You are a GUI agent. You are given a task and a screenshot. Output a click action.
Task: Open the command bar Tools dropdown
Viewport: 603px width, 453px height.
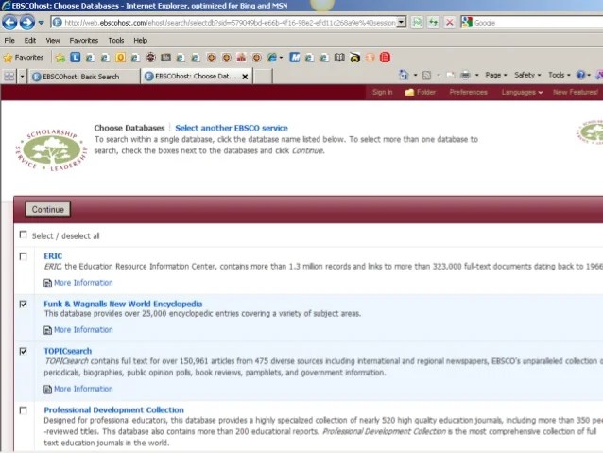click(x=560, y=75)
